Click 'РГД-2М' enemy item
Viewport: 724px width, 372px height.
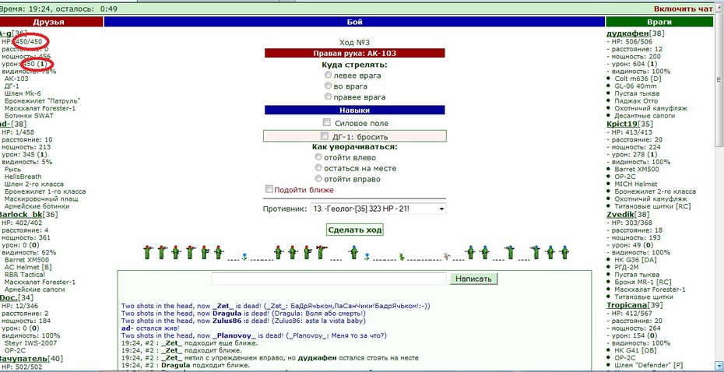(627, 267)
